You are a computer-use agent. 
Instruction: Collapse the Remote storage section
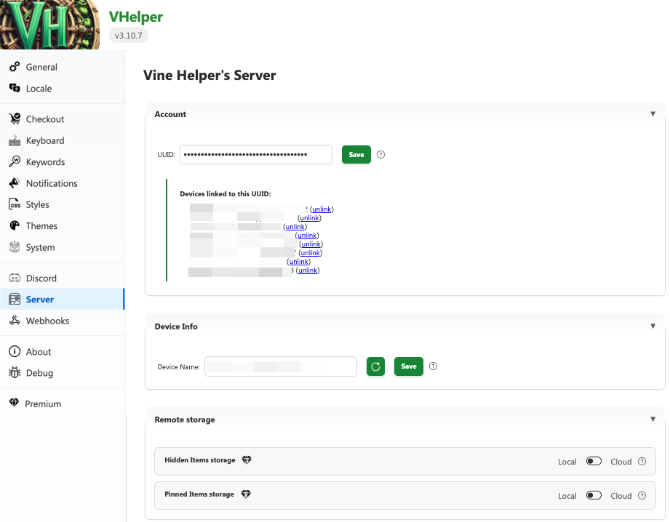pyautogui.click(x=653, y=419)
